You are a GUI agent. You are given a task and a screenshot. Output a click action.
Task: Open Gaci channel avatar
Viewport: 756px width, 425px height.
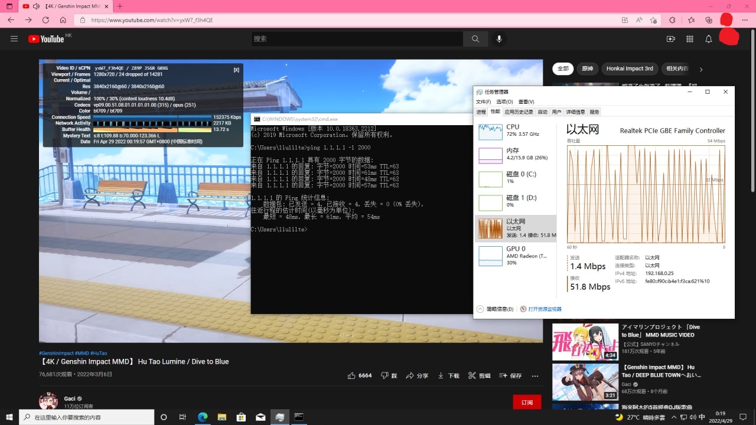point(48,401)
